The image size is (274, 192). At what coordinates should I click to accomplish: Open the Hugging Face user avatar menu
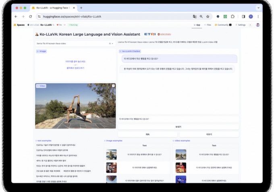coord(258,25)
